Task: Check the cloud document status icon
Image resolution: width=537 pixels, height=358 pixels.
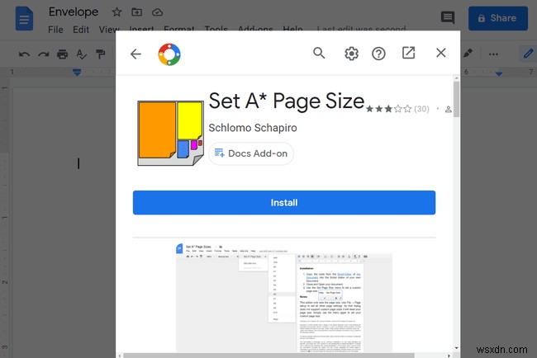Action: (x=157, y=12)
